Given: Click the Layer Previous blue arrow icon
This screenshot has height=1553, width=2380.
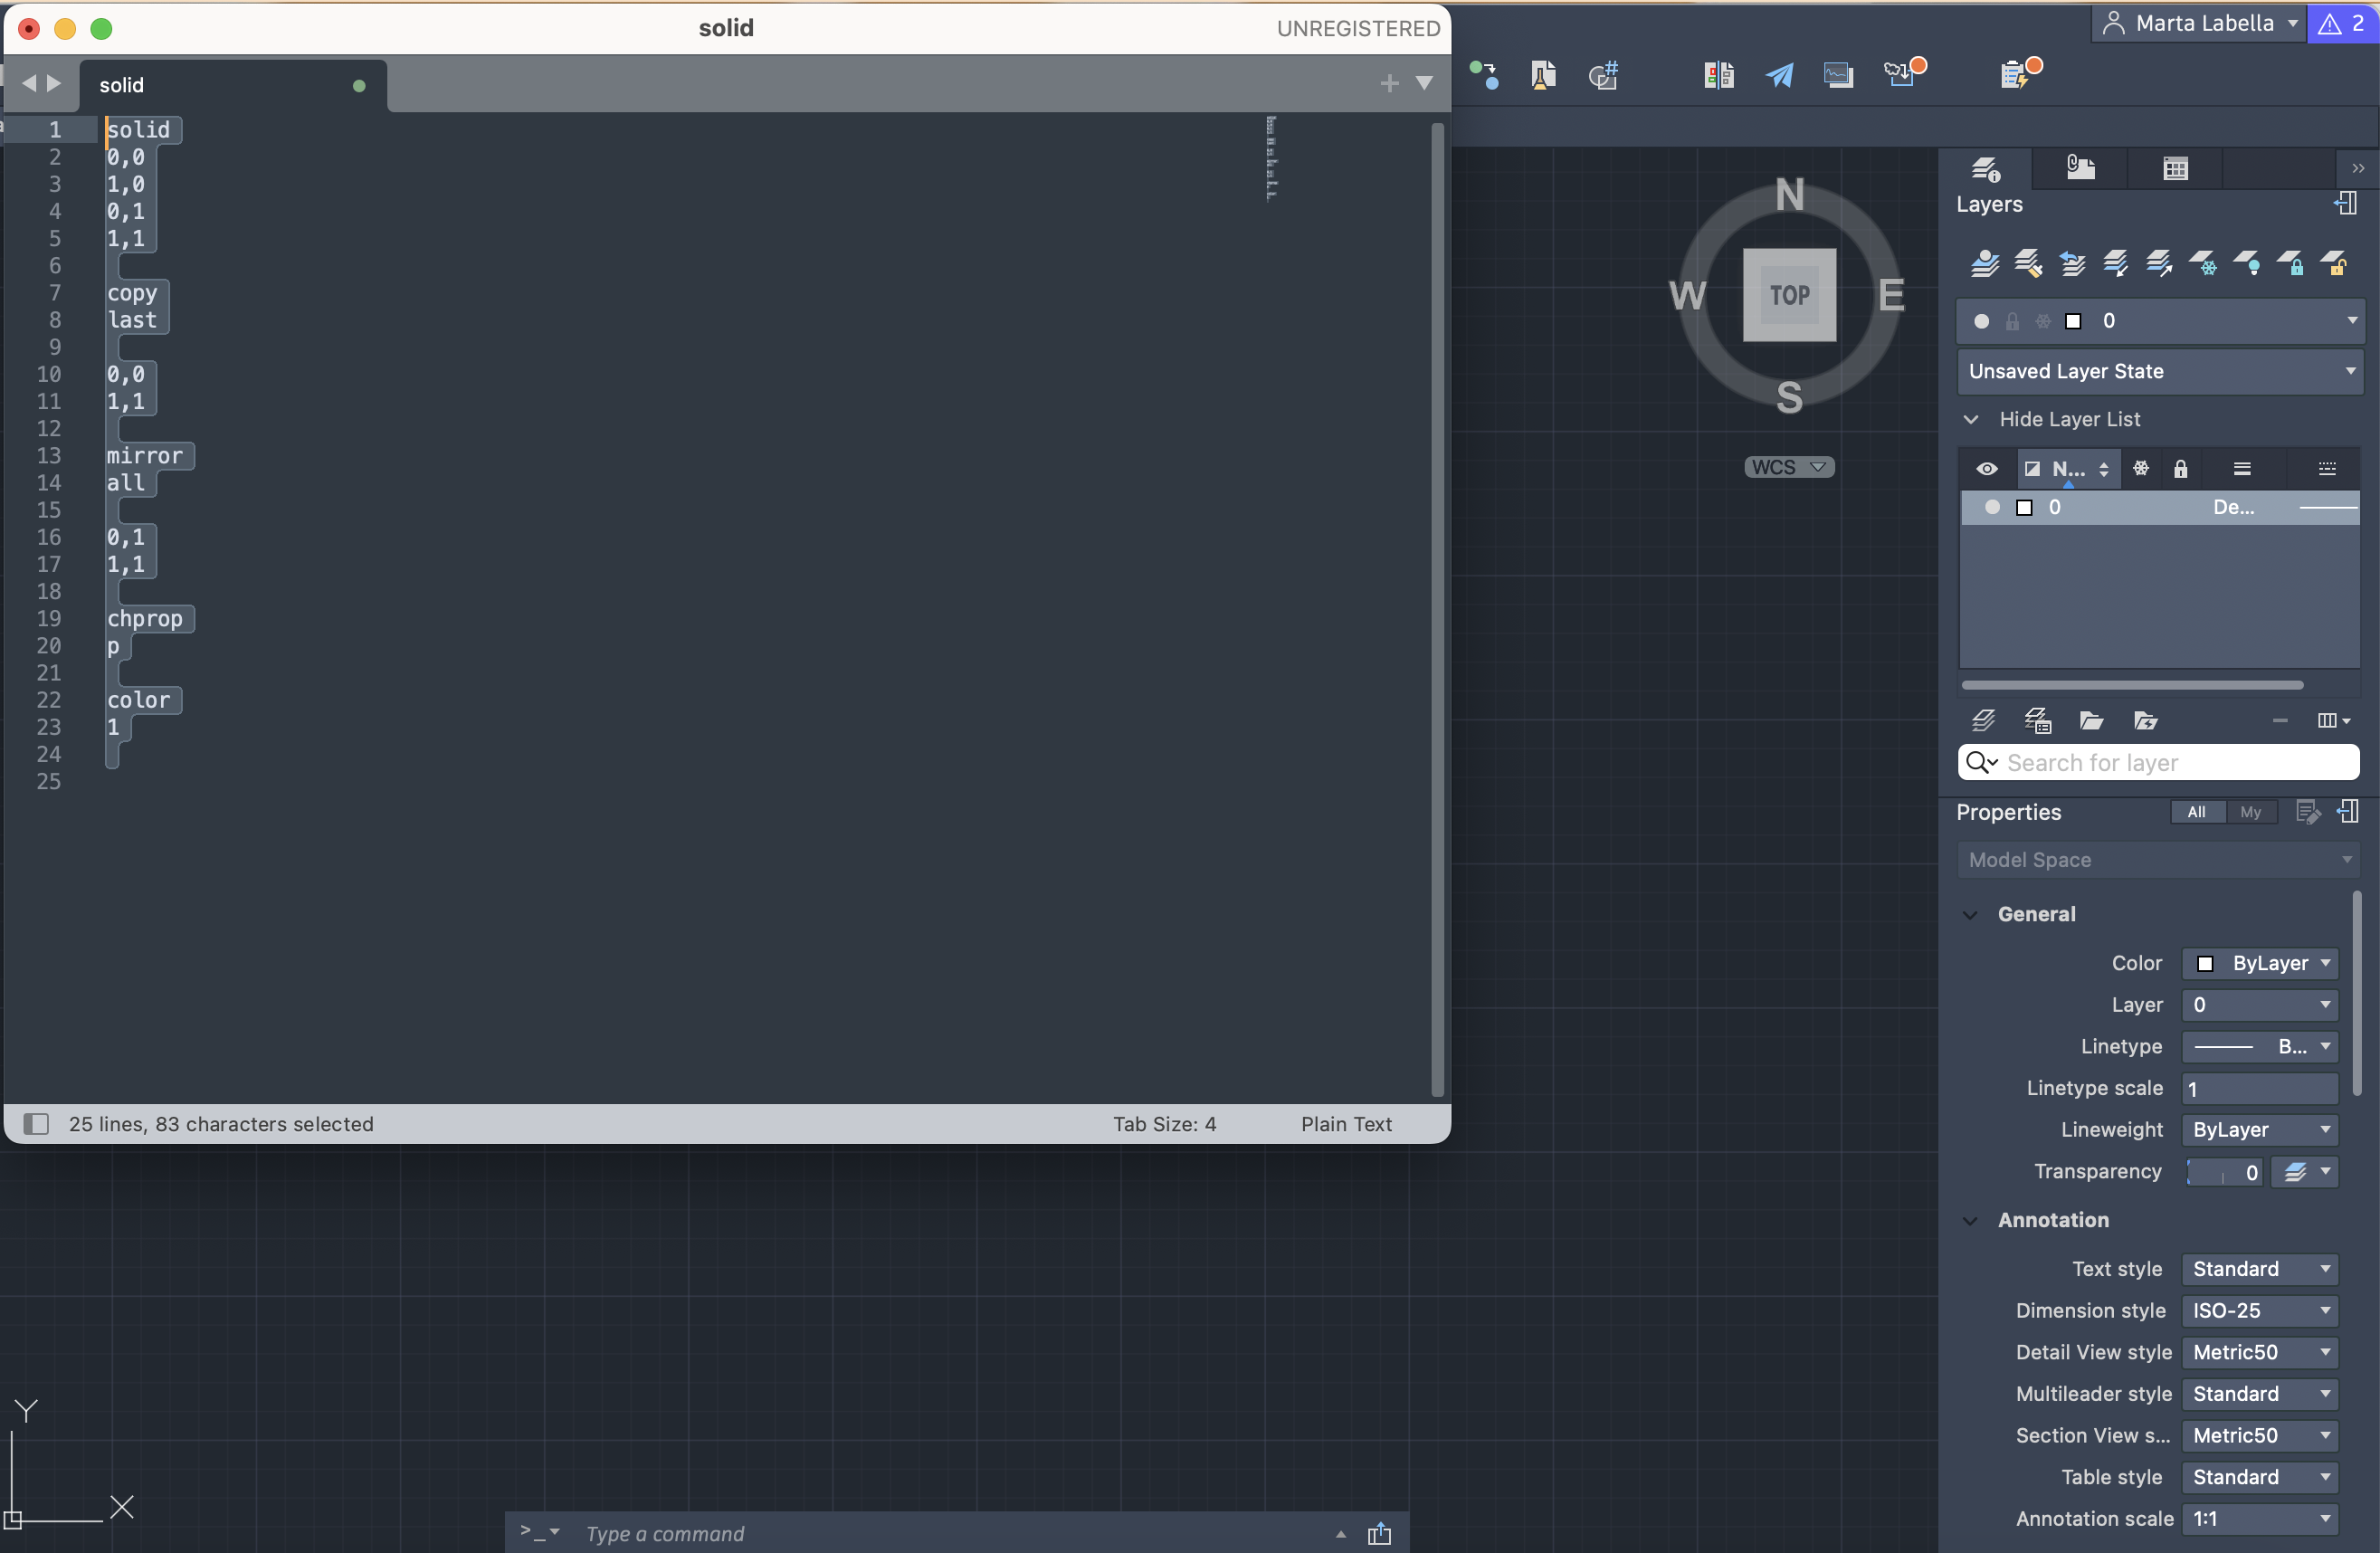Looking at the screenshot, I should (x=2072, y=264).
